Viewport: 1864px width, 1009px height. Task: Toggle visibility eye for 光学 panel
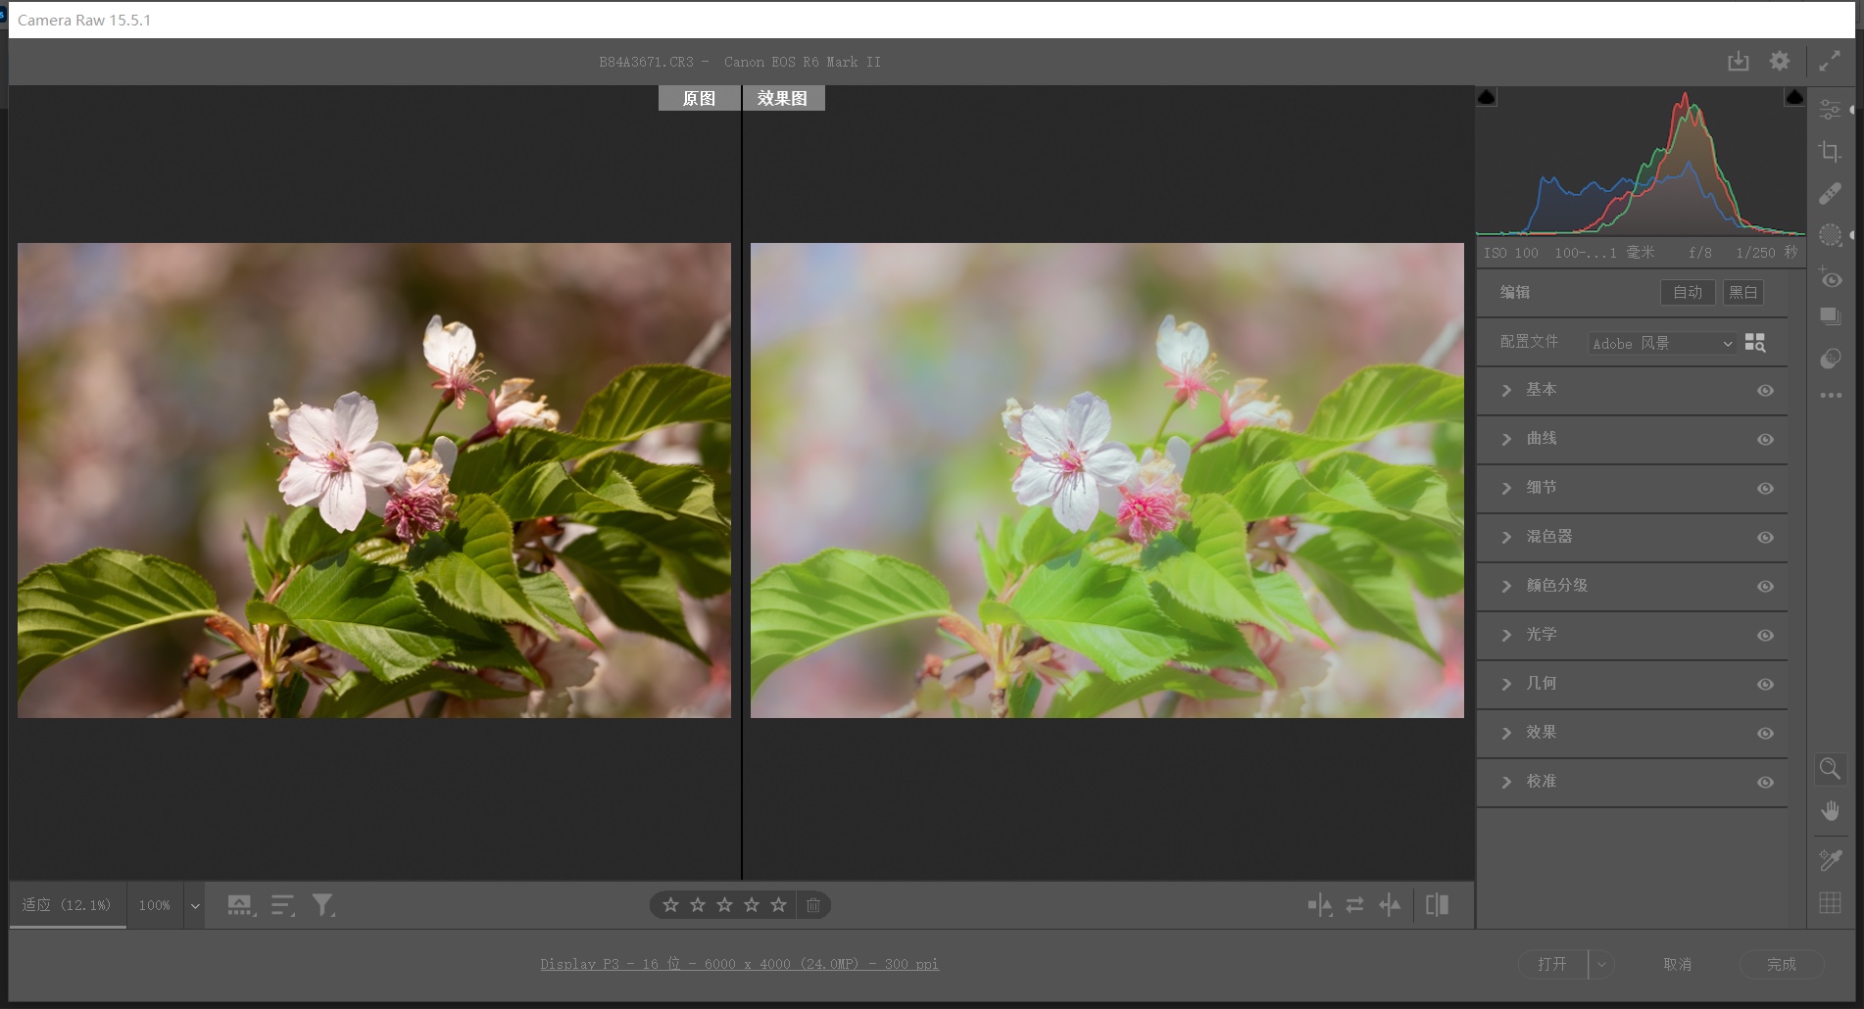[1765, 636]
